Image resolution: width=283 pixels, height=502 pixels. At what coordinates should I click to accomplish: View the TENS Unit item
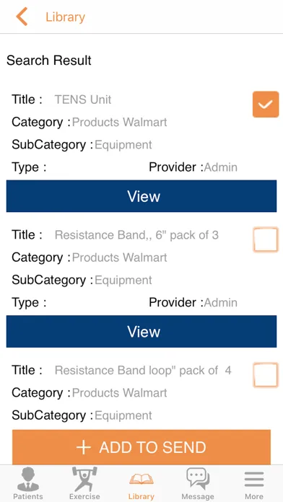click(141, 196)
